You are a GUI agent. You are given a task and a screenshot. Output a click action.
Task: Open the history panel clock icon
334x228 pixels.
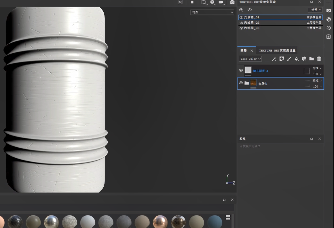(x=329, y=28)
